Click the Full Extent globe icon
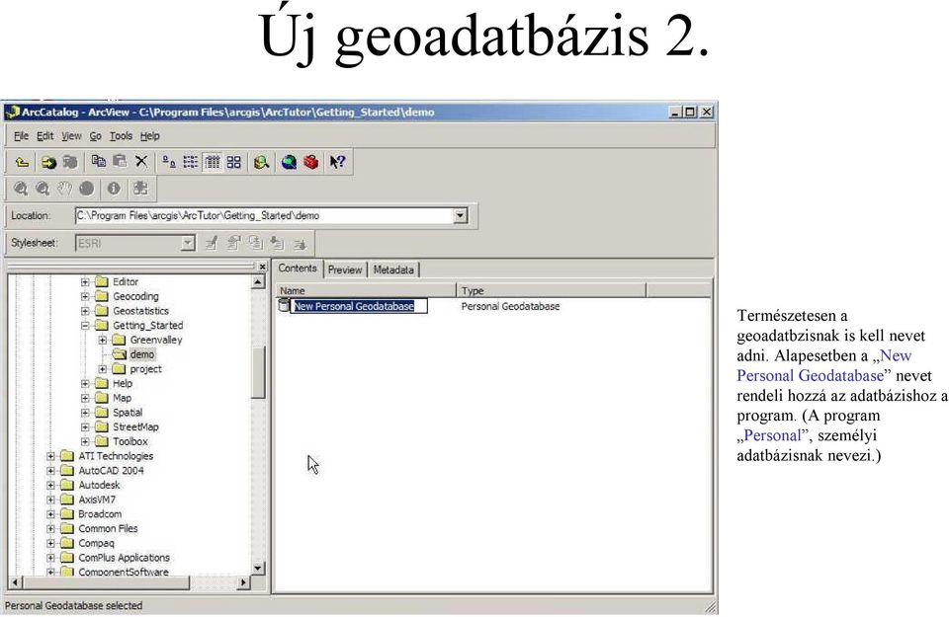 pyautogui.click(x=87, y=189)
